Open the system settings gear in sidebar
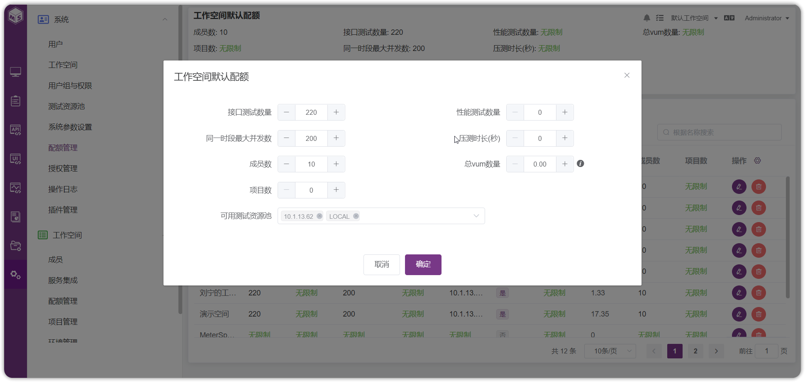The image size is (805, 382). tap(15, 274)
